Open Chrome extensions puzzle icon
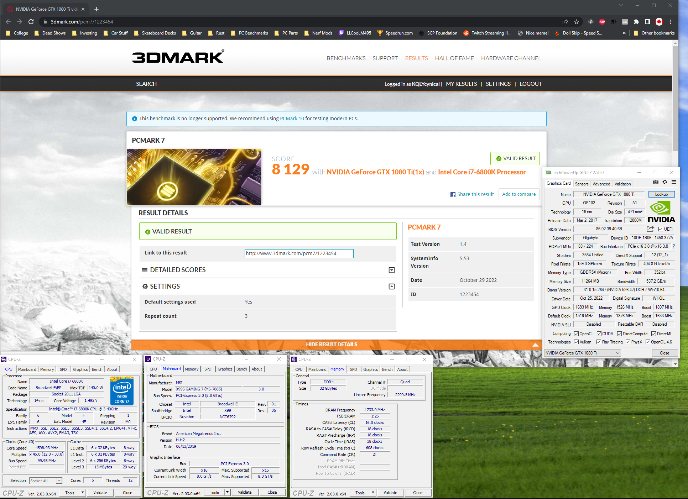688x499 pixels. click(x=636, y=22)
